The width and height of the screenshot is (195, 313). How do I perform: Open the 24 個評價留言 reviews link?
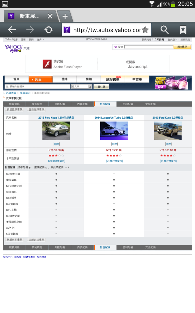tap(115, 161)
